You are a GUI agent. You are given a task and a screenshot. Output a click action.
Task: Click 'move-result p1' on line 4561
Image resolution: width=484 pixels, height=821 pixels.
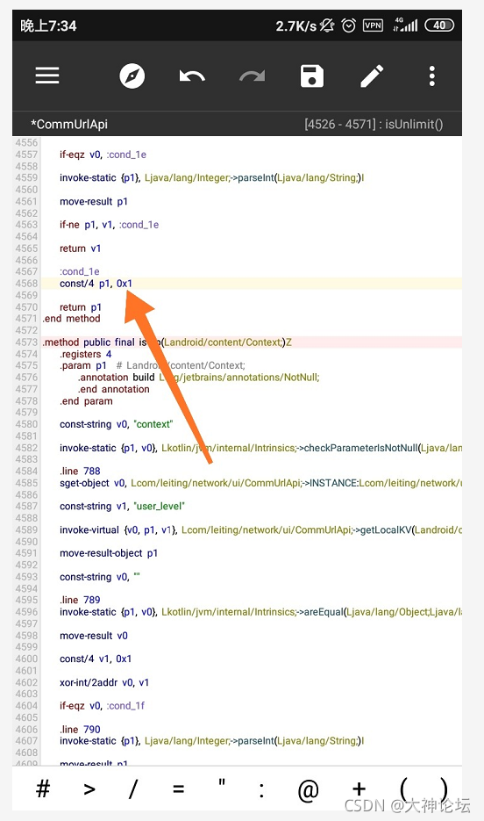(x=93, y=202)
